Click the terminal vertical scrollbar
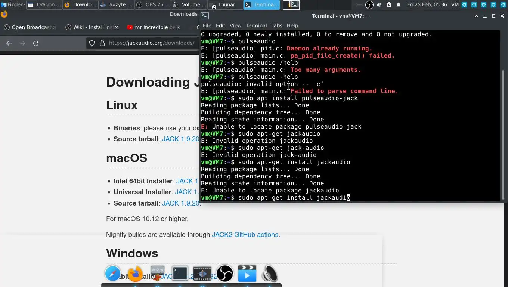Screen dimensions: 508x287 (x=503, y=136)
